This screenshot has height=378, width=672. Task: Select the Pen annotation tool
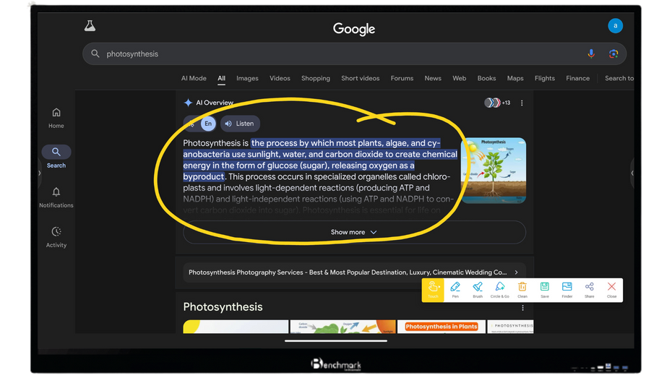click(455, 290)
